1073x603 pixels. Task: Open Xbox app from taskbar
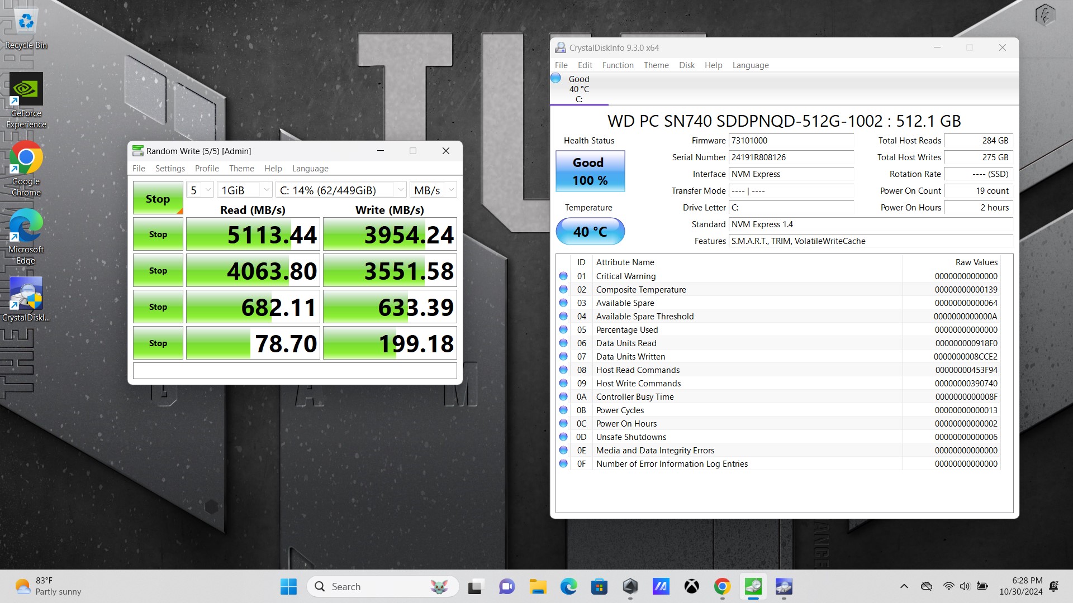691,586
